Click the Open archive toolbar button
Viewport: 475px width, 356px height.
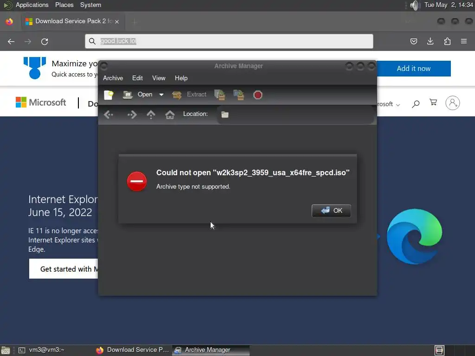pyautogui.click(x=138, y=95)
